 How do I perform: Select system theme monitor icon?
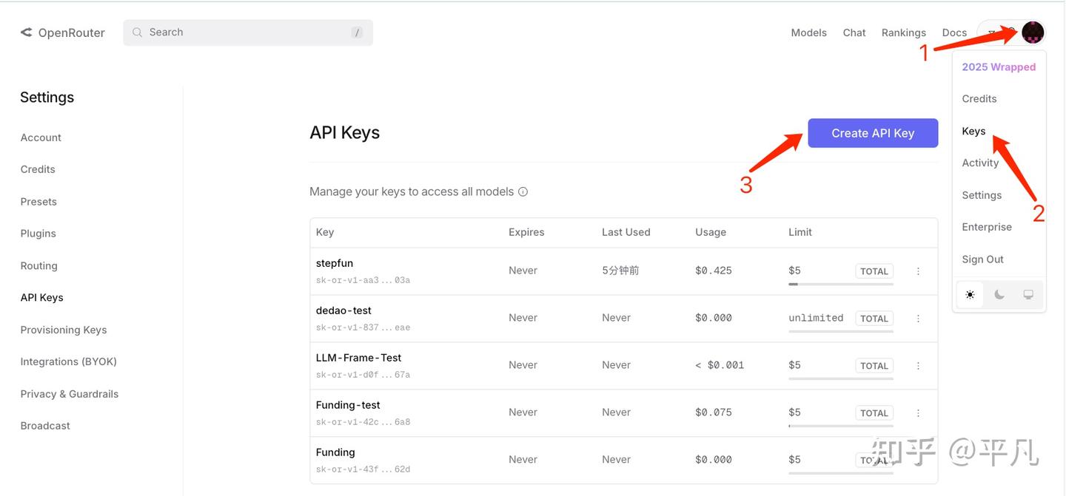1028,294
